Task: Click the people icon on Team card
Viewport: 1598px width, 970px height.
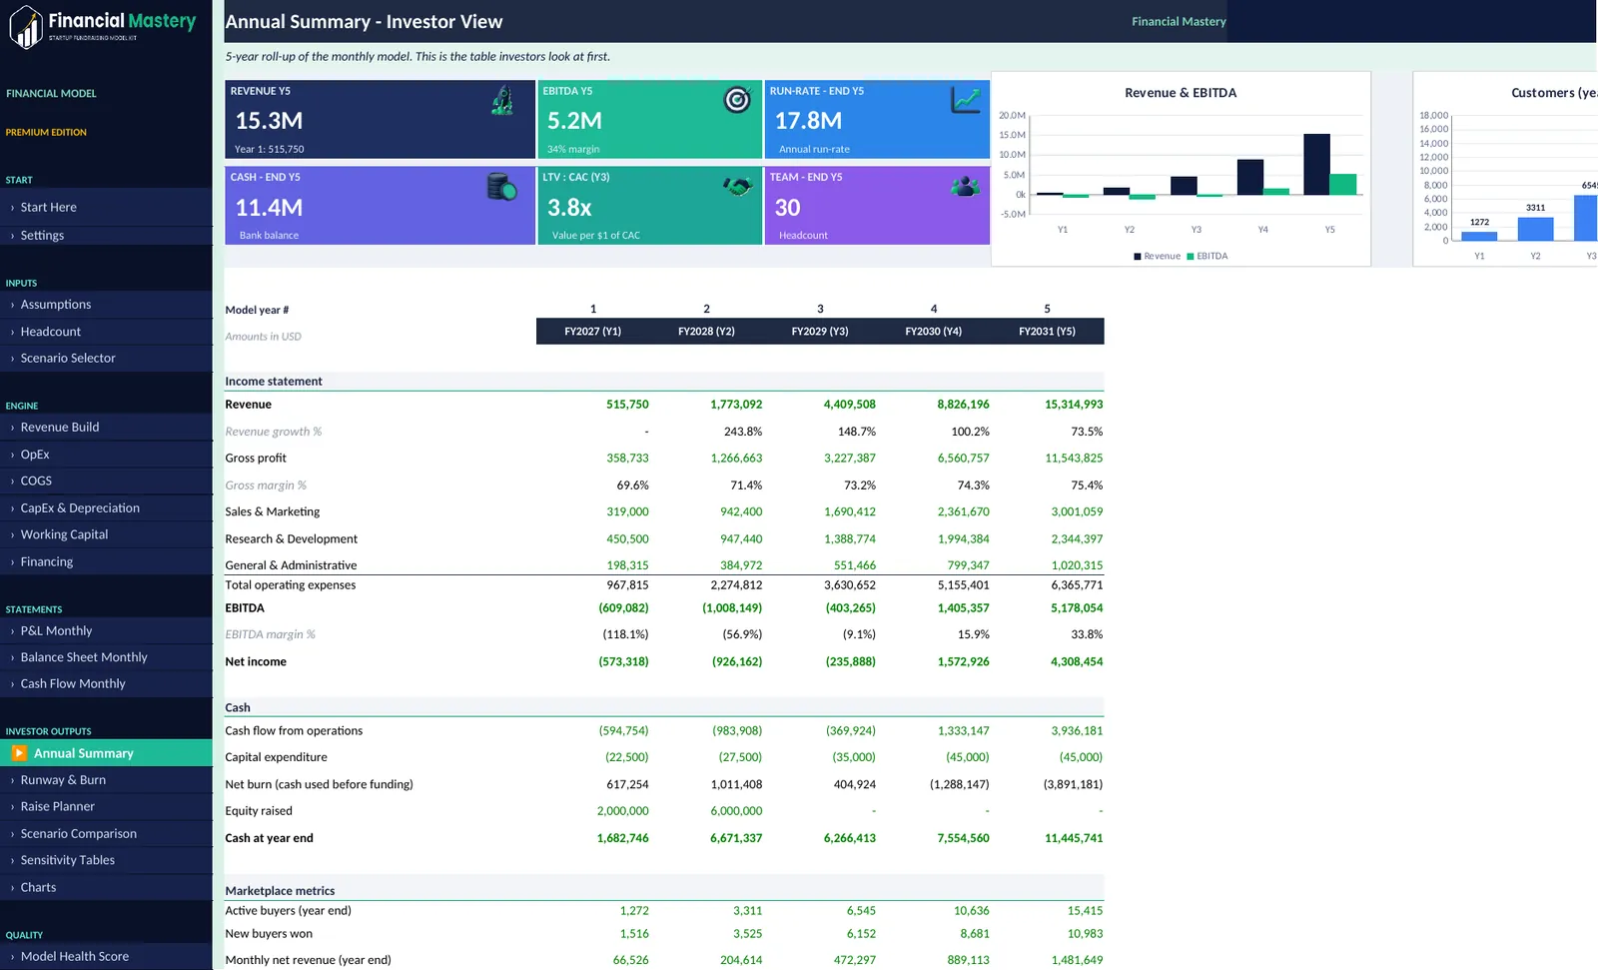Action: pos(965,186)
